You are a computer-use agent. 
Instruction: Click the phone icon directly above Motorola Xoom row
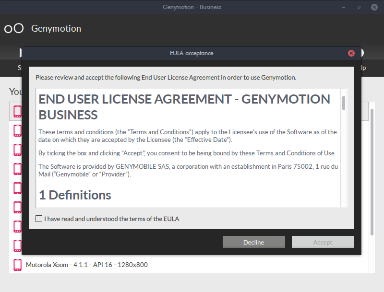click(x=18, y=245)
